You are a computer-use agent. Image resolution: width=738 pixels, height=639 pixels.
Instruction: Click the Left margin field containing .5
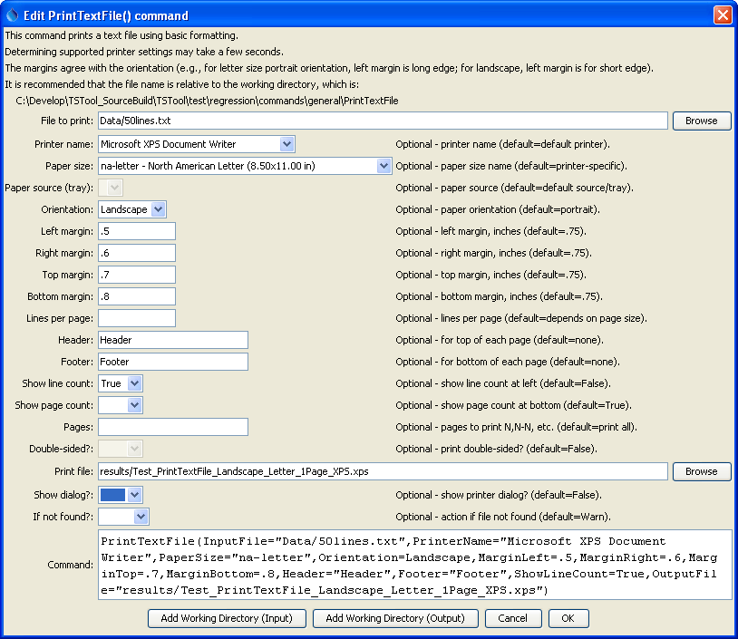point(137,231)
